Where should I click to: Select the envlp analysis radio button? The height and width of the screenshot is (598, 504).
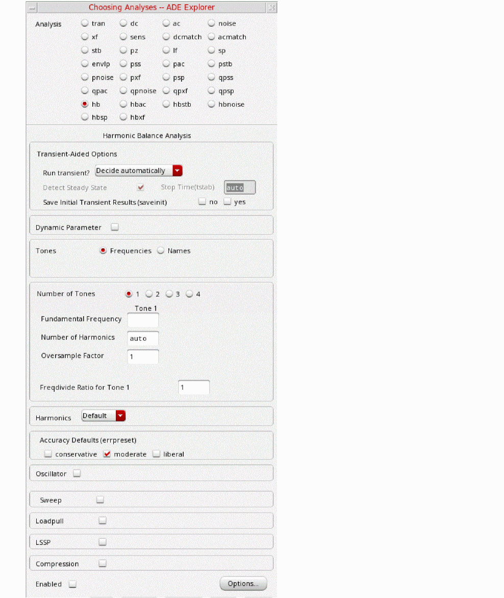[x=85, y=64]
